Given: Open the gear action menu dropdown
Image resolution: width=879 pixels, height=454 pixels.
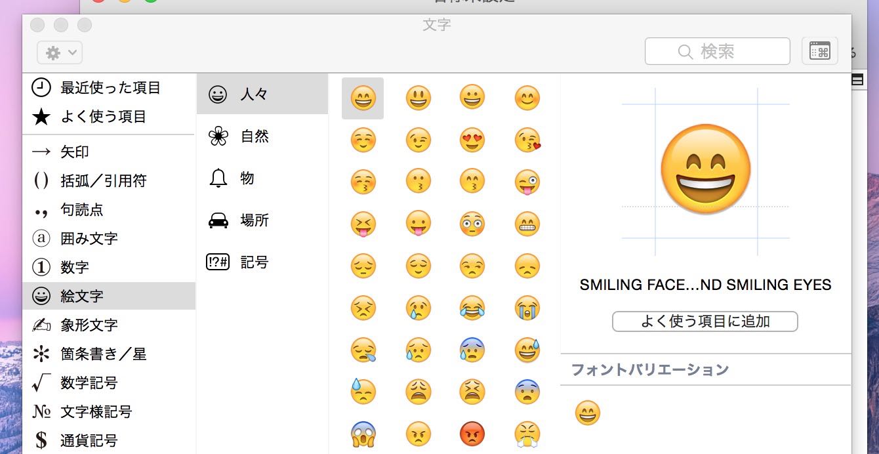Looking at the screenshot, I should (x=60, y=52).
